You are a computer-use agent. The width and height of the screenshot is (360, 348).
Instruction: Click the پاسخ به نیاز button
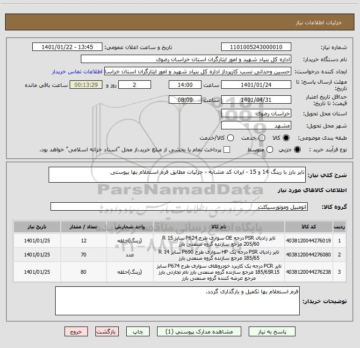pyautogui.click(x=272, y=332)
